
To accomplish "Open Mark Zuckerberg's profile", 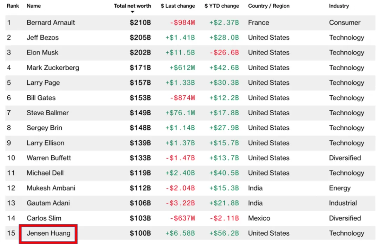I will (x=53, y=68).
